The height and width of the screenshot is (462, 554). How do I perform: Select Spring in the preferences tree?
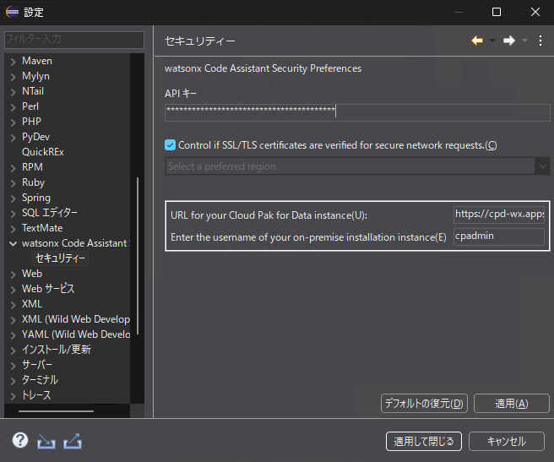tap(36, 198)
